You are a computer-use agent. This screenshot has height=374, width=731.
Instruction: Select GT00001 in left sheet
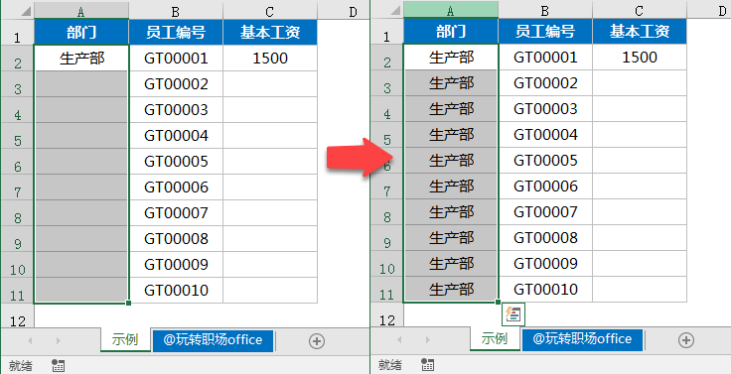[x=176, y=59]
